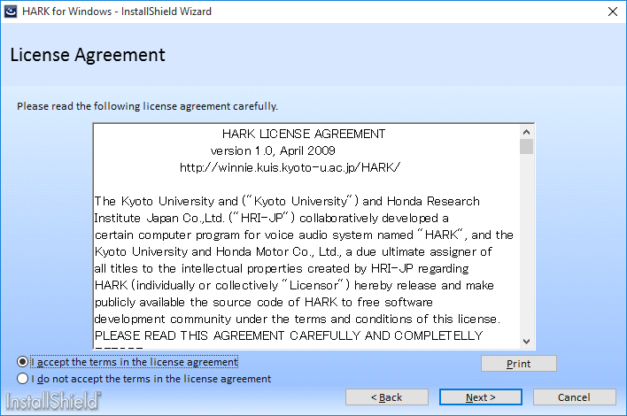Image resolution: width=627 pixels, height=416 pixels.
Task: Click the license scrollbar thumb
Action: tap(527, 146)
